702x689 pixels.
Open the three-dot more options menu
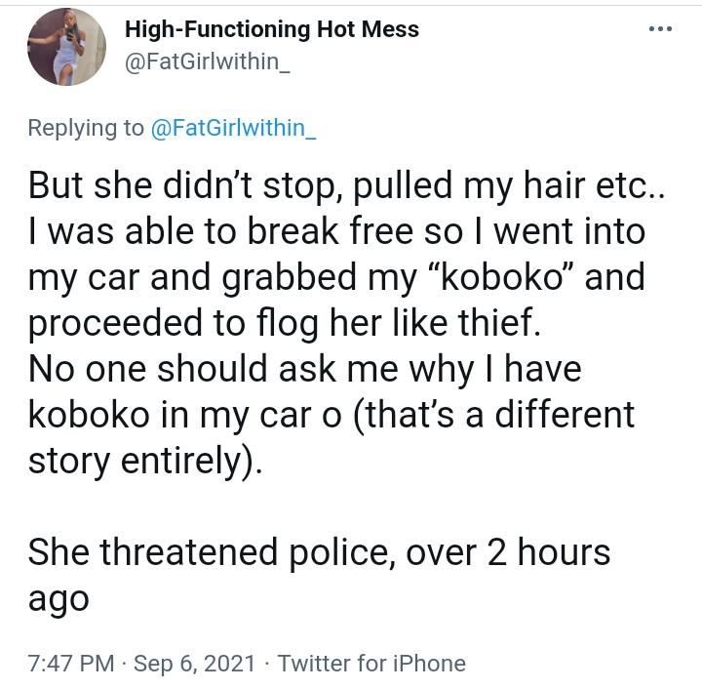coord(660,29)
